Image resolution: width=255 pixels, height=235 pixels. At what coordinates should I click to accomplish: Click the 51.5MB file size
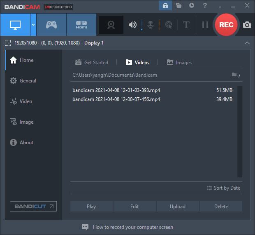tap(224, 90)
